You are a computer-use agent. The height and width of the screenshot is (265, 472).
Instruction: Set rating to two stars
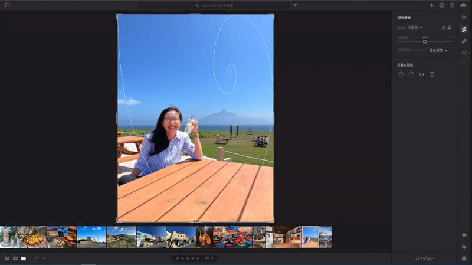(182, 259)
